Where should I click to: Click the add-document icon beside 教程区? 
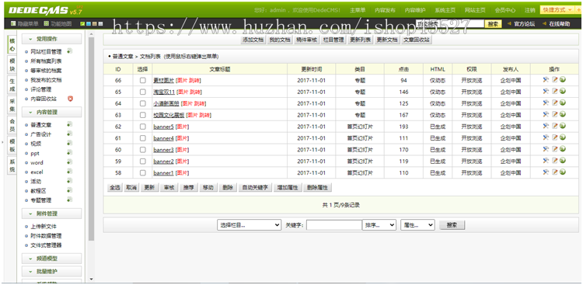point(69,190)
